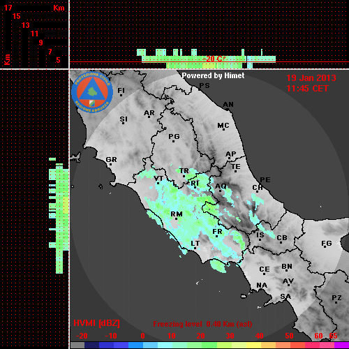The height and width of the screenshot is (349, 349).
Task: Select the FI city marker
Action: tap(121, 95)
